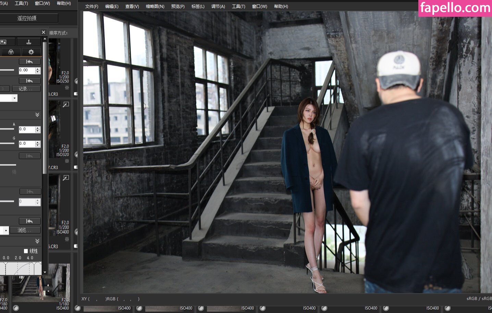Open the stamp tool tab in the palette

tap(29, 42)
